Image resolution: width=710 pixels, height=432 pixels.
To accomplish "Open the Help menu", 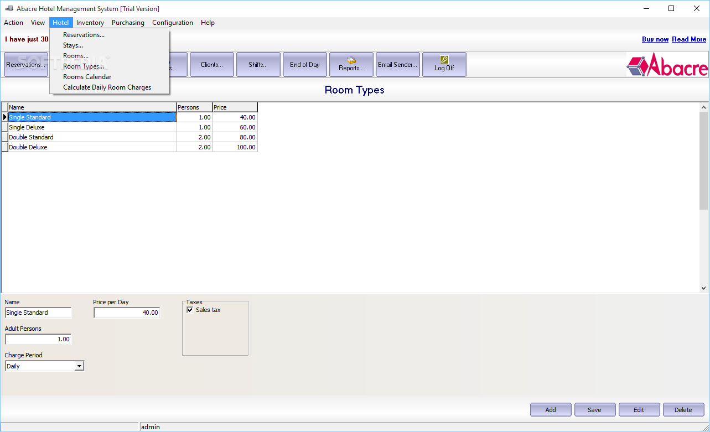I will 208,23.
